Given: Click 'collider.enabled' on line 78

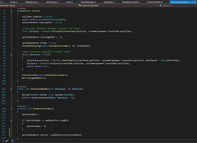Looking at the screenshot, I should (x=32, y=17).
